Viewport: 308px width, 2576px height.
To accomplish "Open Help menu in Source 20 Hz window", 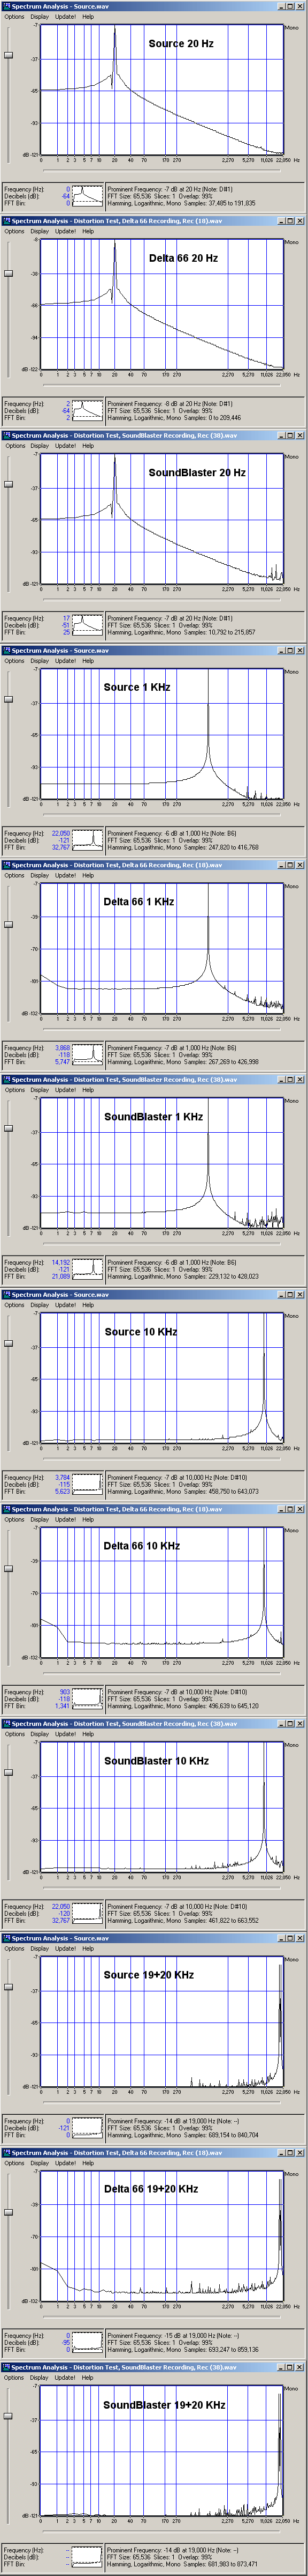I will [x=88, y=17].
